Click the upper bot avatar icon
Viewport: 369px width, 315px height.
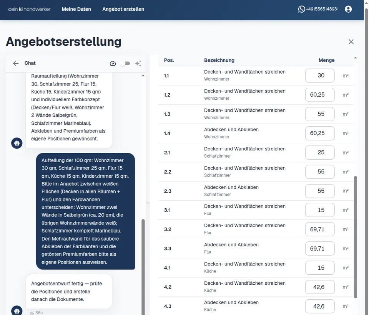pos(17,143)
